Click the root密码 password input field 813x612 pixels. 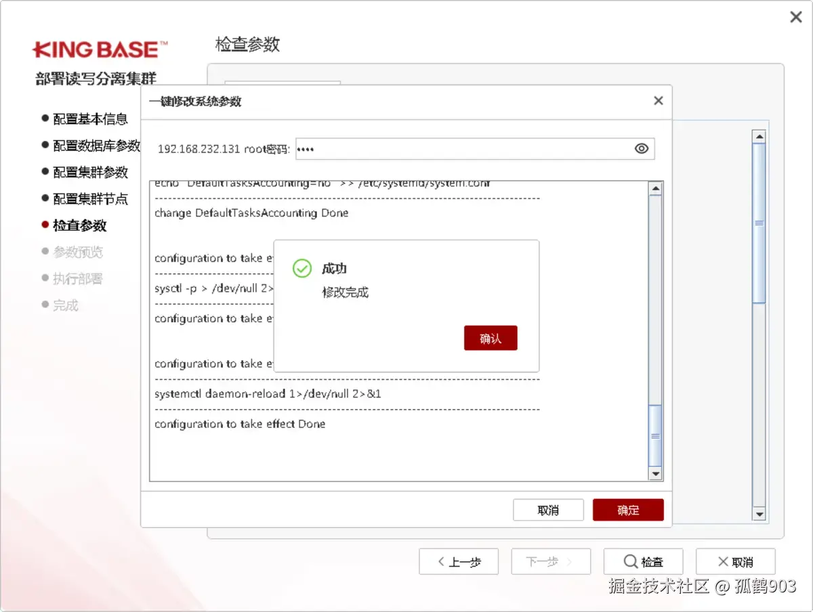tap(475, 149)
